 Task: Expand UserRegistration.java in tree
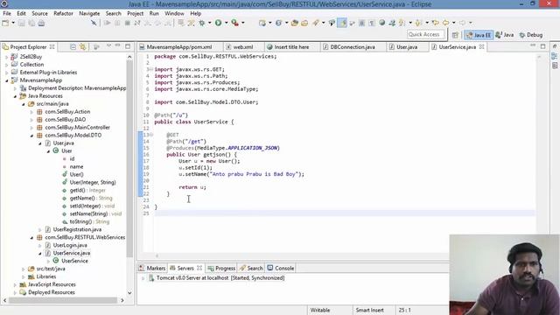[40, 230]
